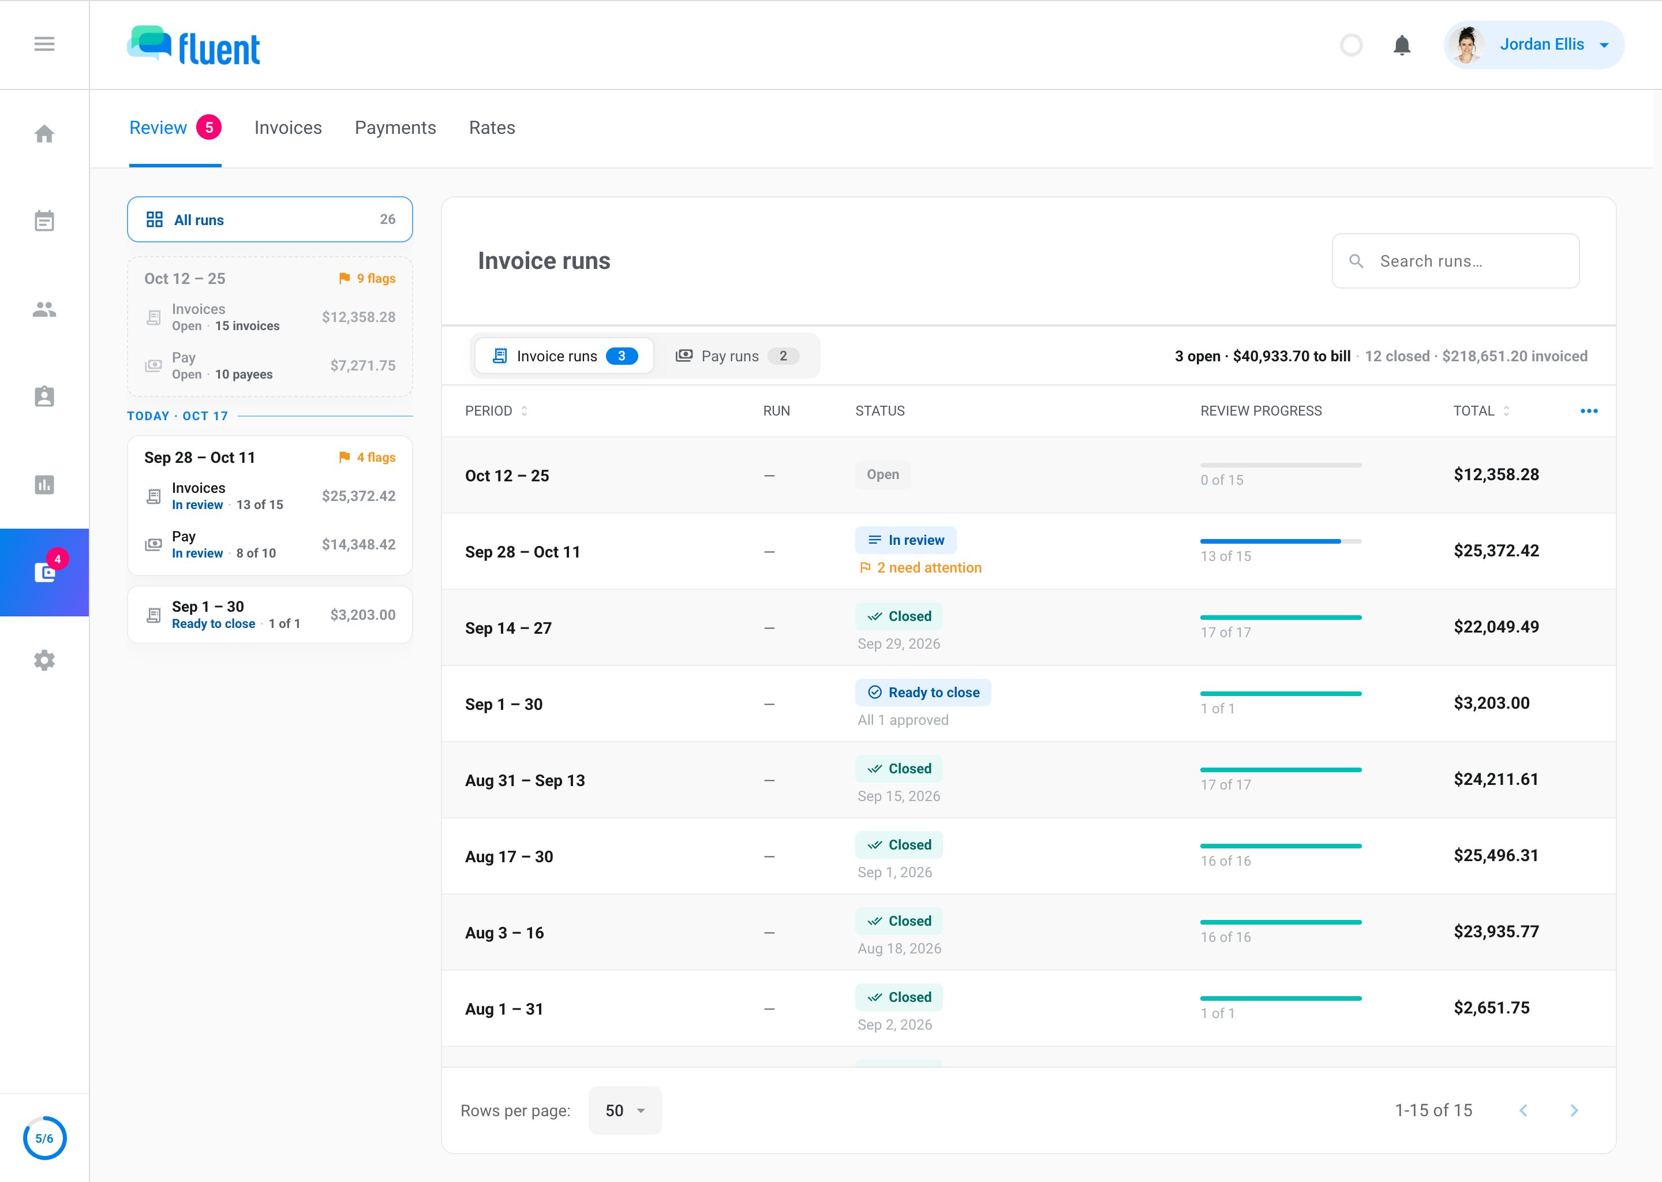Switch to the Payments tab

point(395,128)
